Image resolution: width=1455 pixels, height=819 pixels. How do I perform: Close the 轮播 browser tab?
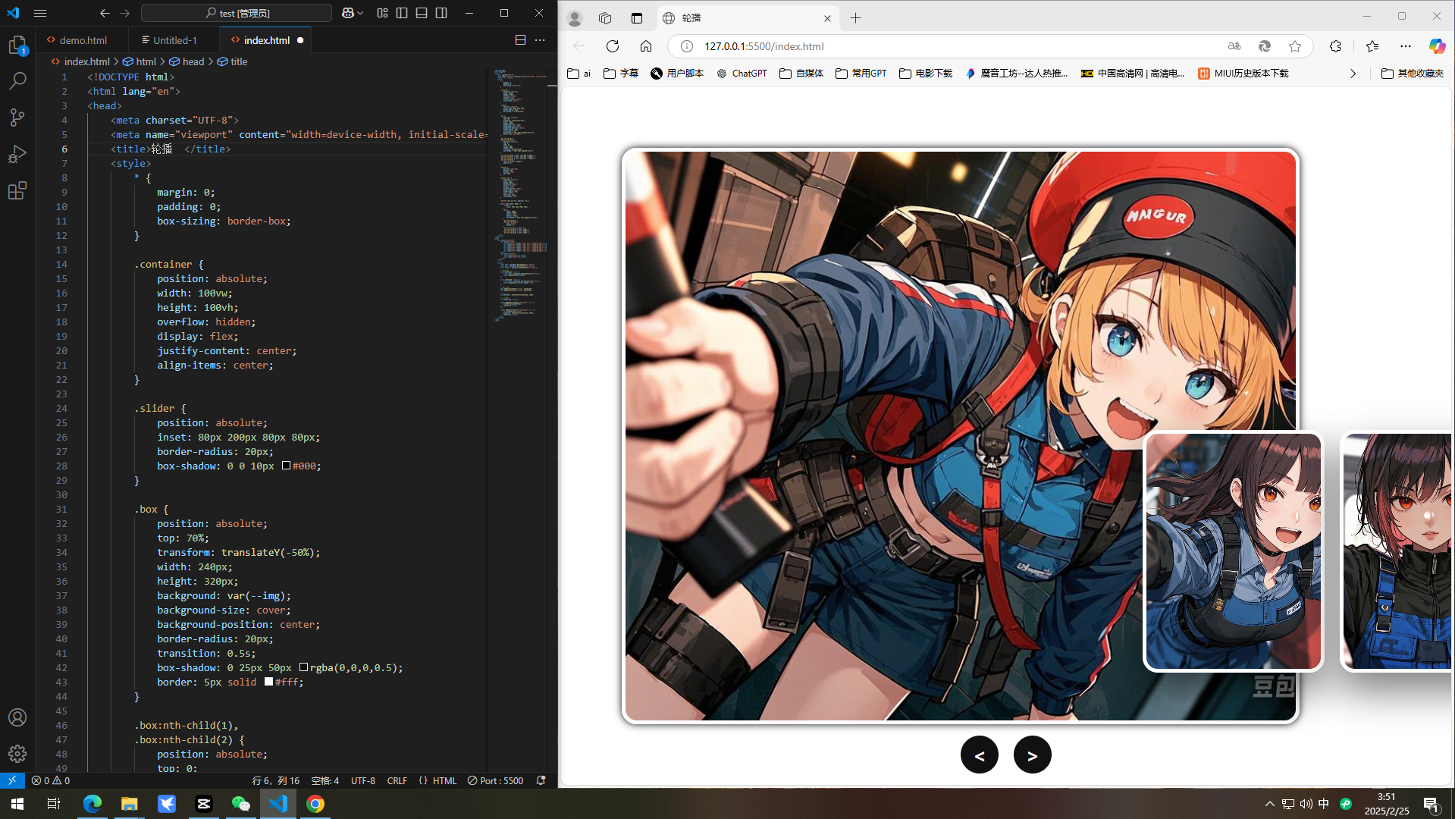click(827, 18)
